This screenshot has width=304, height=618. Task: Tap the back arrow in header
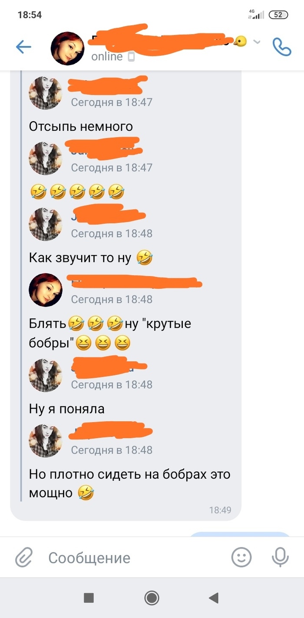point(23,47)
